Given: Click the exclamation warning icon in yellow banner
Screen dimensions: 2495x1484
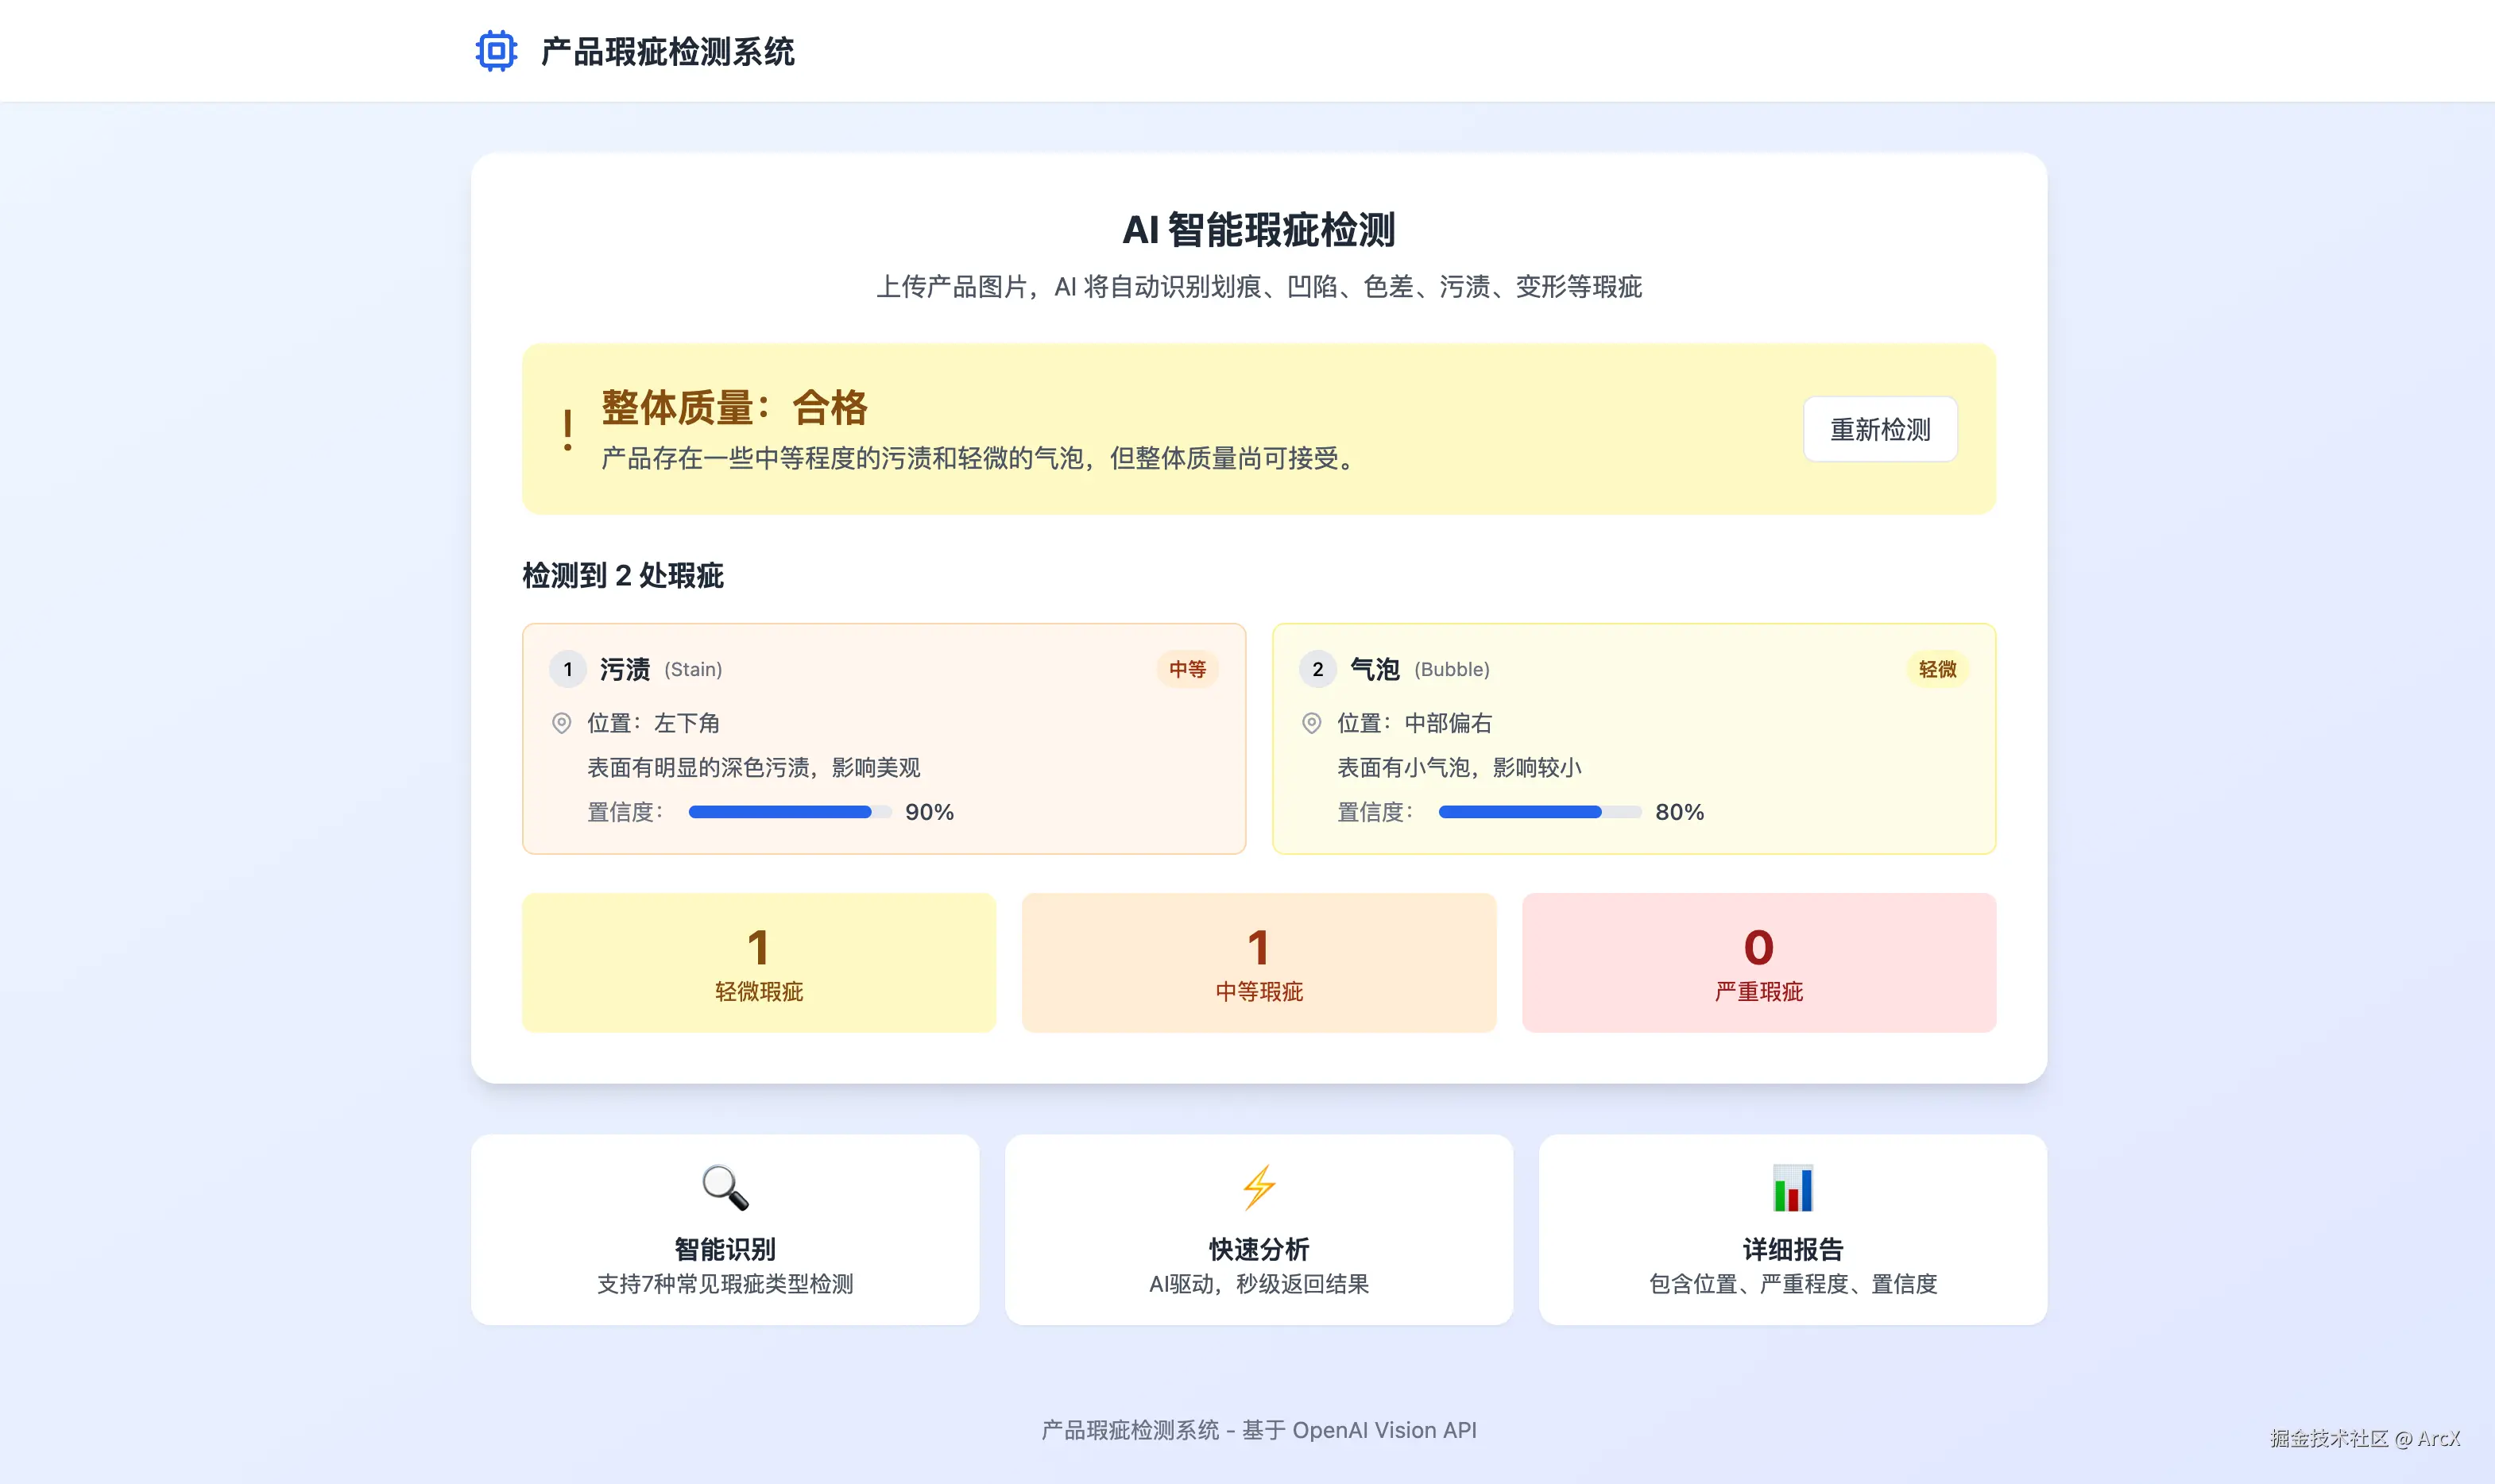Looking at the screenshot, I should pos(567,430).
